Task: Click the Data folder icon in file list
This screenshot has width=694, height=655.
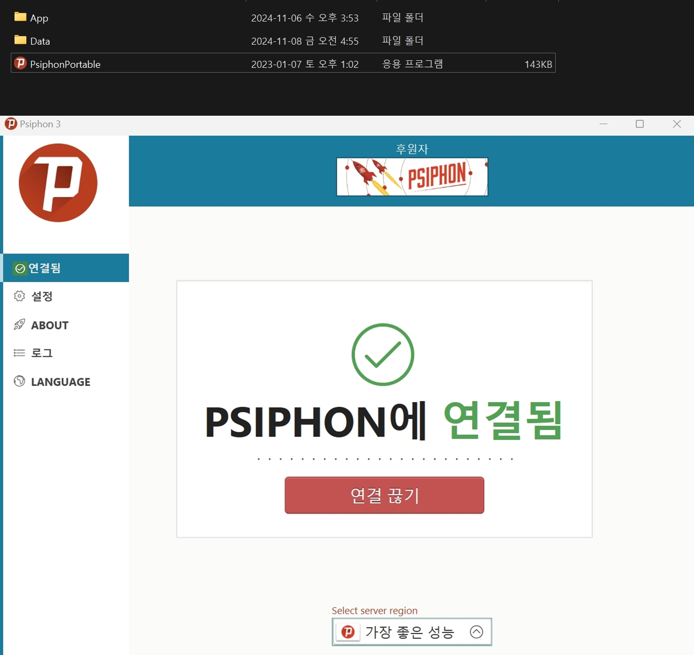Action: [x=20, y=40]
